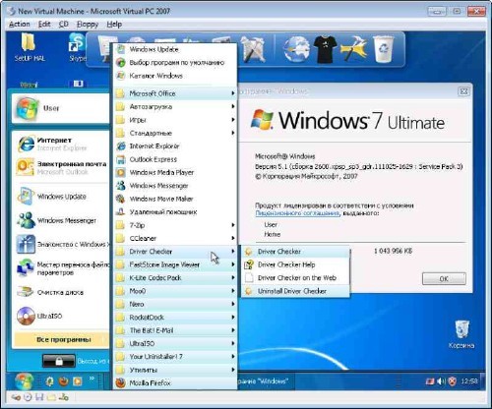
Task: Open the Skype desktop shortcut icon
Action: [76, 42]
